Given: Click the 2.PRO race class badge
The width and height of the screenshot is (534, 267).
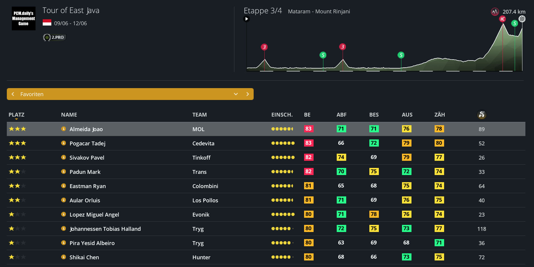Looking at the screenshot, I should point(54,37).
